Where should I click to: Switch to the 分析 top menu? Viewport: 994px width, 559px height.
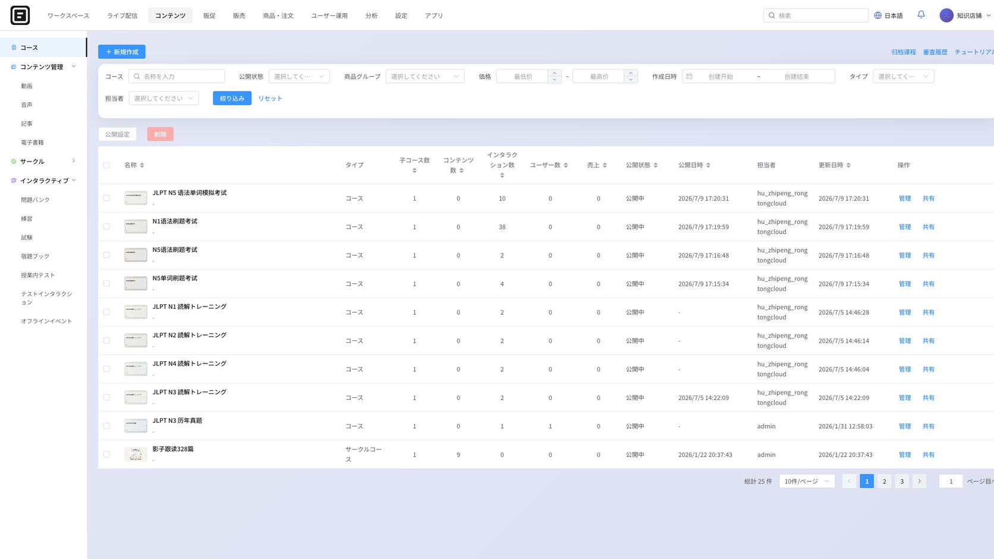coord(371,15)
